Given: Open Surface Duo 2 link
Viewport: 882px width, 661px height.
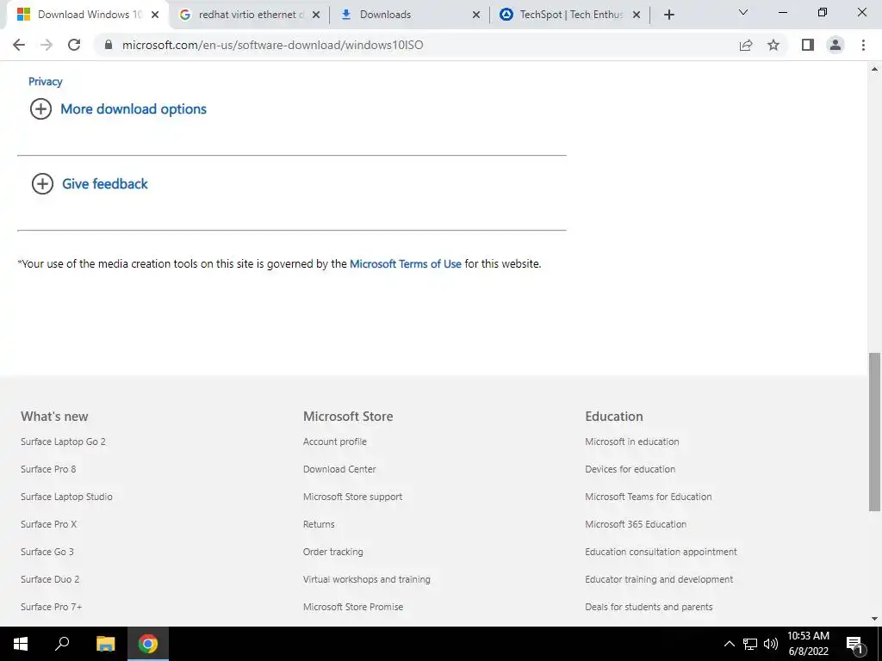Looking at the screenshot, I should (x=50, y=579).
